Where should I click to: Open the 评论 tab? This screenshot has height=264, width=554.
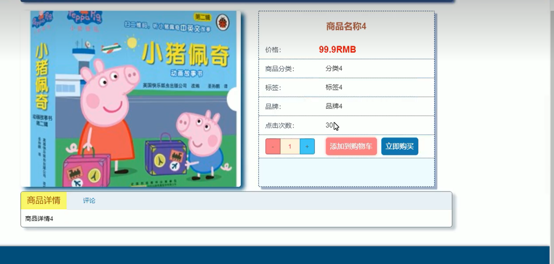point(89,201)
